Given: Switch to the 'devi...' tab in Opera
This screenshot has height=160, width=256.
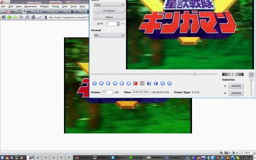Looking at the screenshot, I should coord(46,11).
